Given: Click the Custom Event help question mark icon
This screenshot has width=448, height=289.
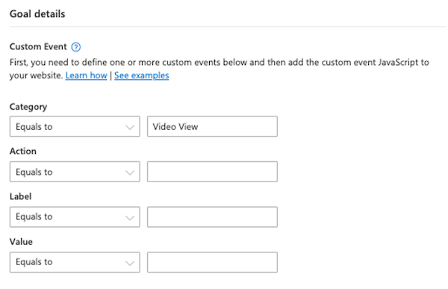Looking at the screenshot, I should [76, 47].
